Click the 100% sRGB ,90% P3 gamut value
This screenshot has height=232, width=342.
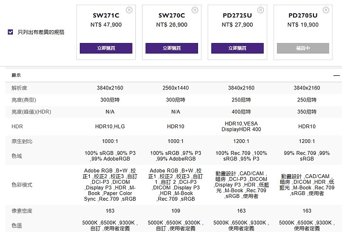pyautogui.click(x=110, y=156)
